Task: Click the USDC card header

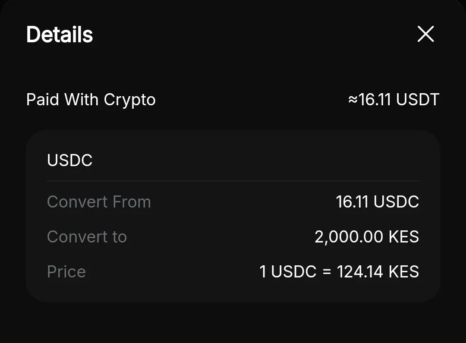Action: pyautogui.click(x=69, y=160)
